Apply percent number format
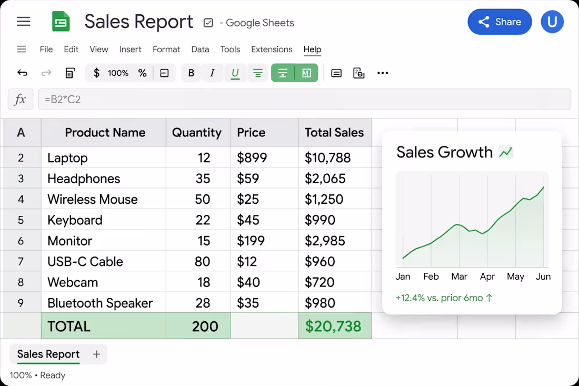Viewport: 579px width, 386px height. point(143,73)
